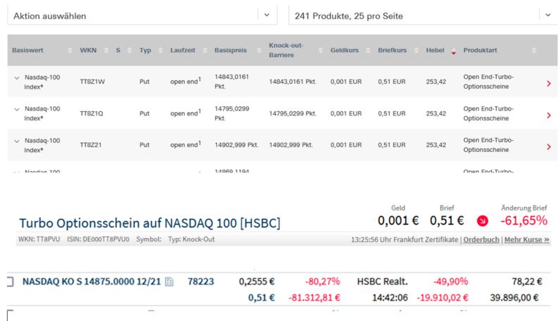Sort table by Briefkurs column
This screenshot has width=559, height=321.
coord(416,51)
